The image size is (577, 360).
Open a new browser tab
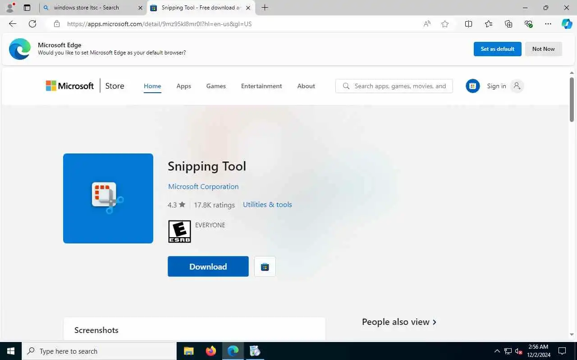[x=265, y=8]
